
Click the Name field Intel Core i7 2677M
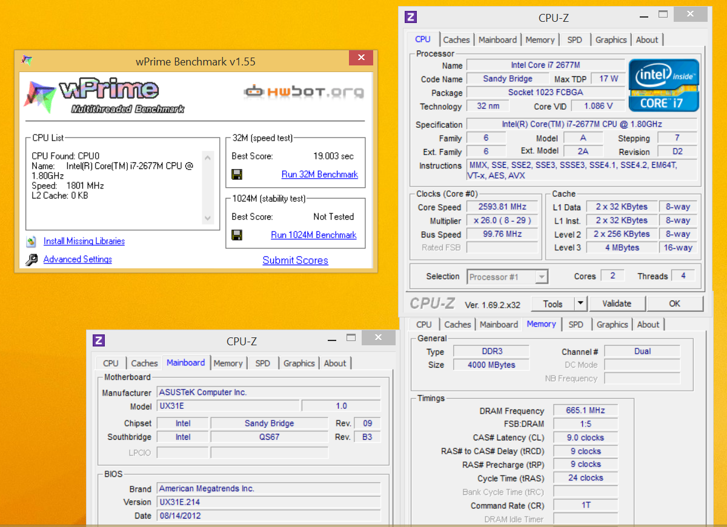(545, 65)
